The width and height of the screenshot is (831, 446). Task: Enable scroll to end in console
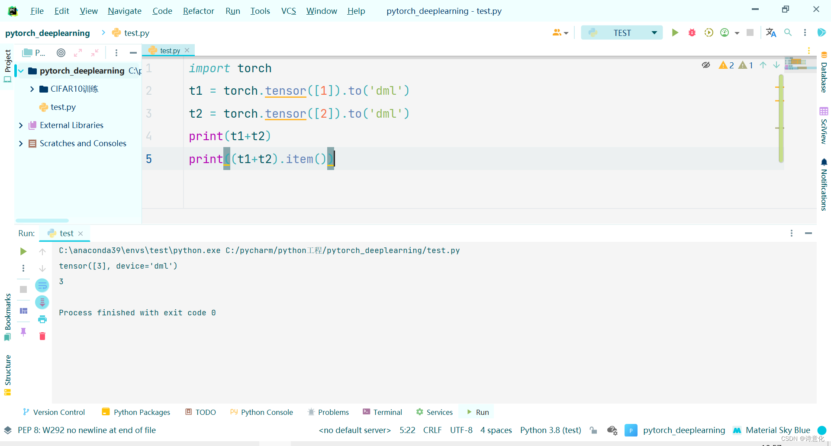[42, 302]
